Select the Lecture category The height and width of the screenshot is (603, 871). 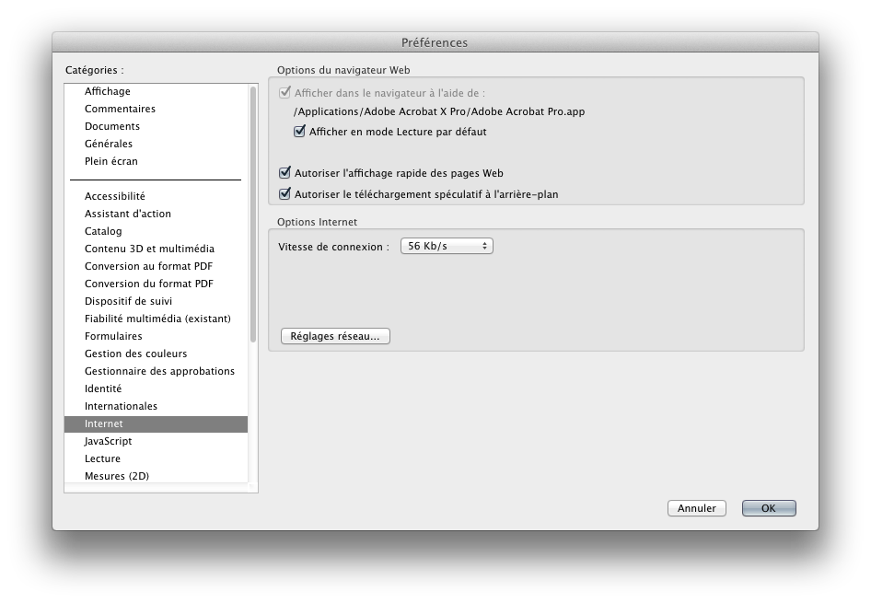(x=156, y=458)
